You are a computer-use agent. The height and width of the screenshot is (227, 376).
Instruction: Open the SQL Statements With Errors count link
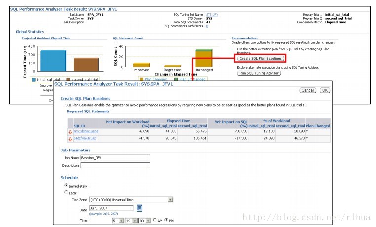point(207,26)
